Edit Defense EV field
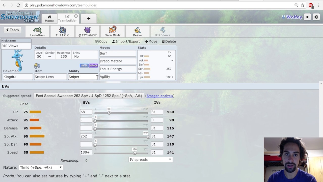The image size is (323, 182). 86,128
